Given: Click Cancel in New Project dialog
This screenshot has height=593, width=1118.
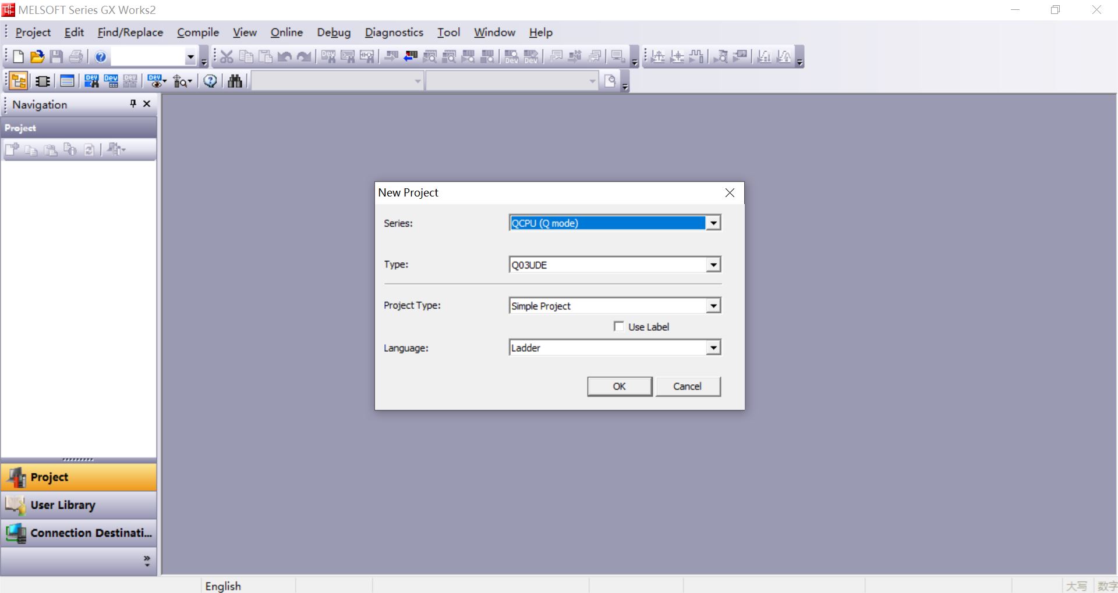Looking at the screenshot, I should 688,387.
